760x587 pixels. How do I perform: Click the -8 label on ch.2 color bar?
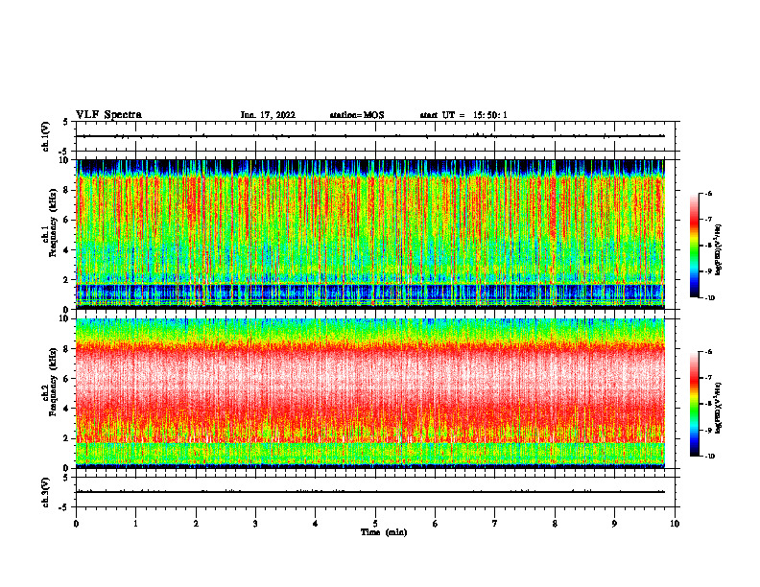pos(709,404)
